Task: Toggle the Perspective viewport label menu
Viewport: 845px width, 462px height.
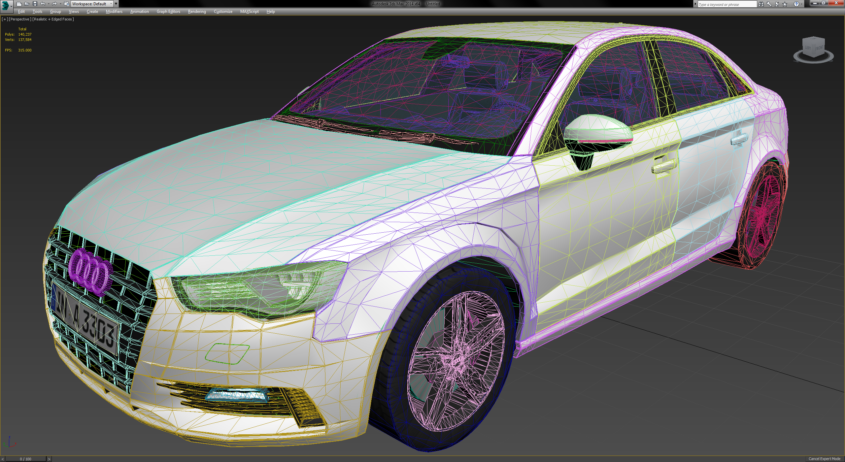Action: [x=20, y=19]
